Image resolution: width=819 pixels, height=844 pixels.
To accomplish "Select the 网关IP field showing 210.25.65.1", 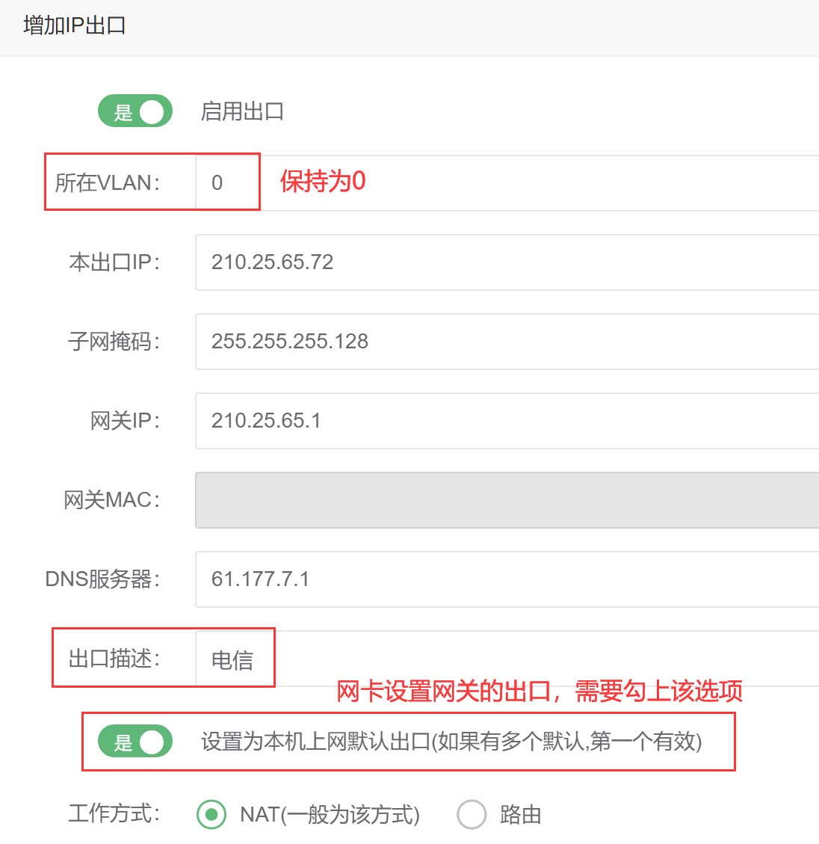I will pyautogui.click(x=507, y=421).
